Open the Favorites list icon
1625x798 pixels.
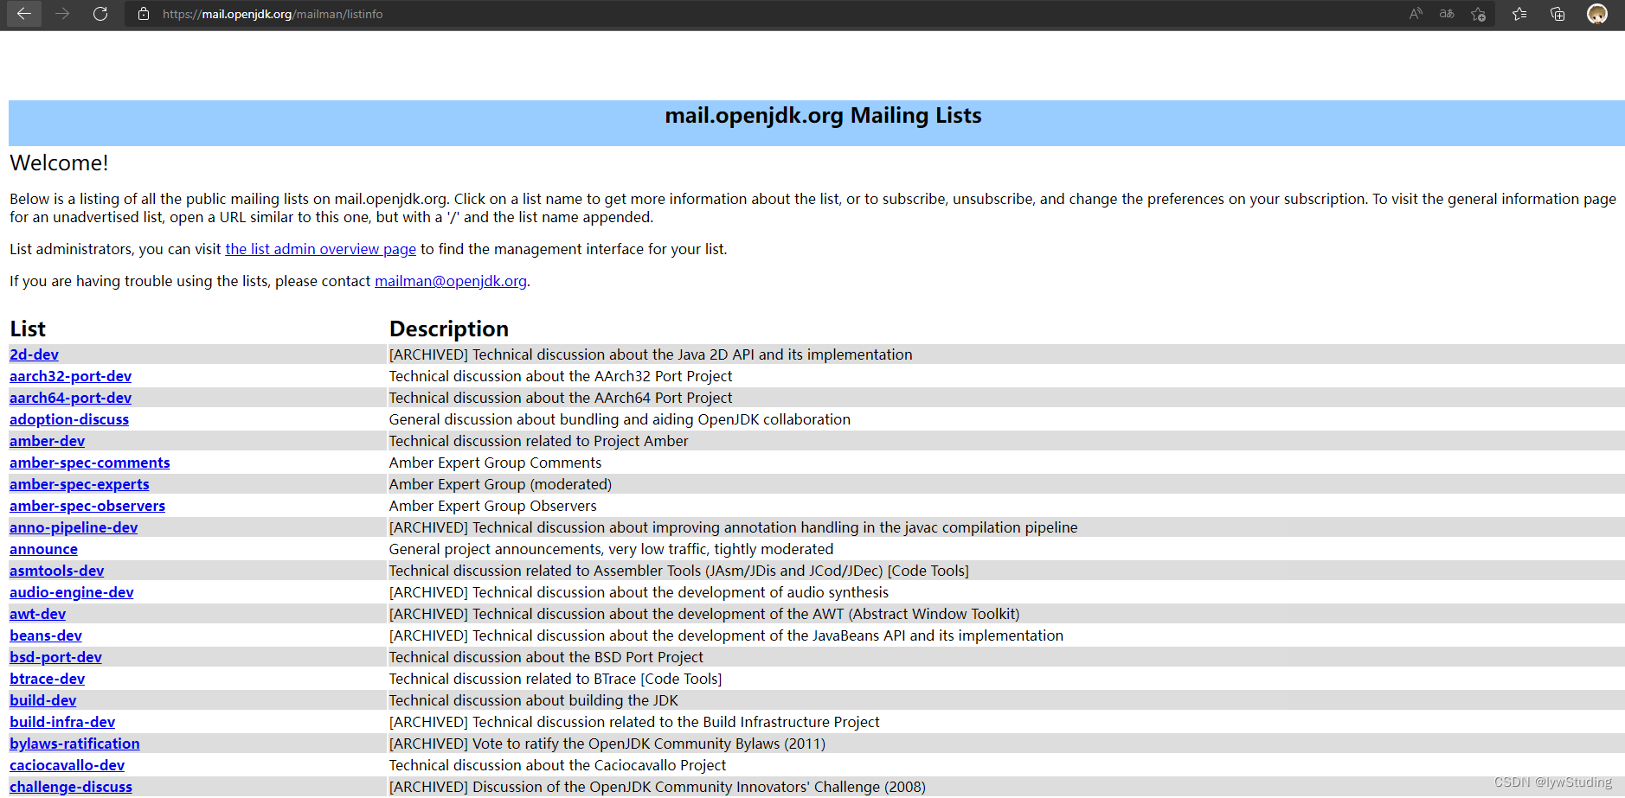[x=1519, y=14]
